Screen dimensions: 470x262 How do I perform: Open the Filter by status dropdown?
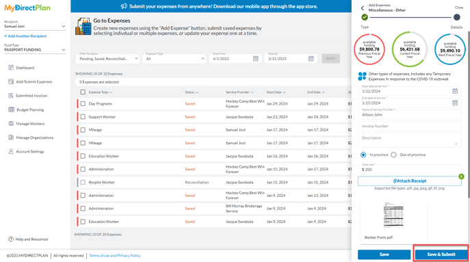pos(107,58)
